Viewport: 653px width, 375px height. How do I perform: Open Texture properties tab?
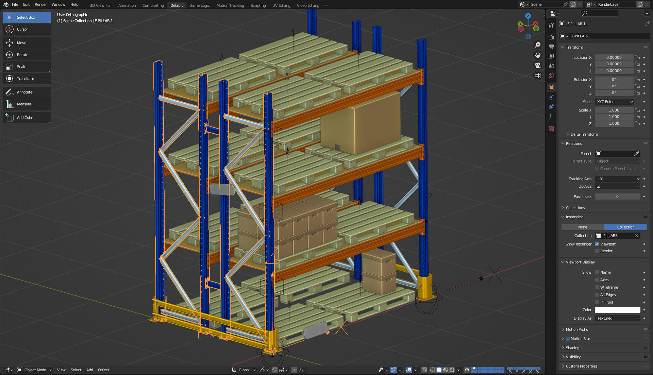551,129
